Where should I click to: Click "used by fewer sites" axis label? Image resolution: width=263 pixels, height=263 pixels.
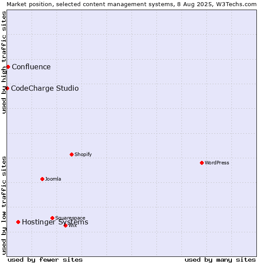tap(45, 260)
